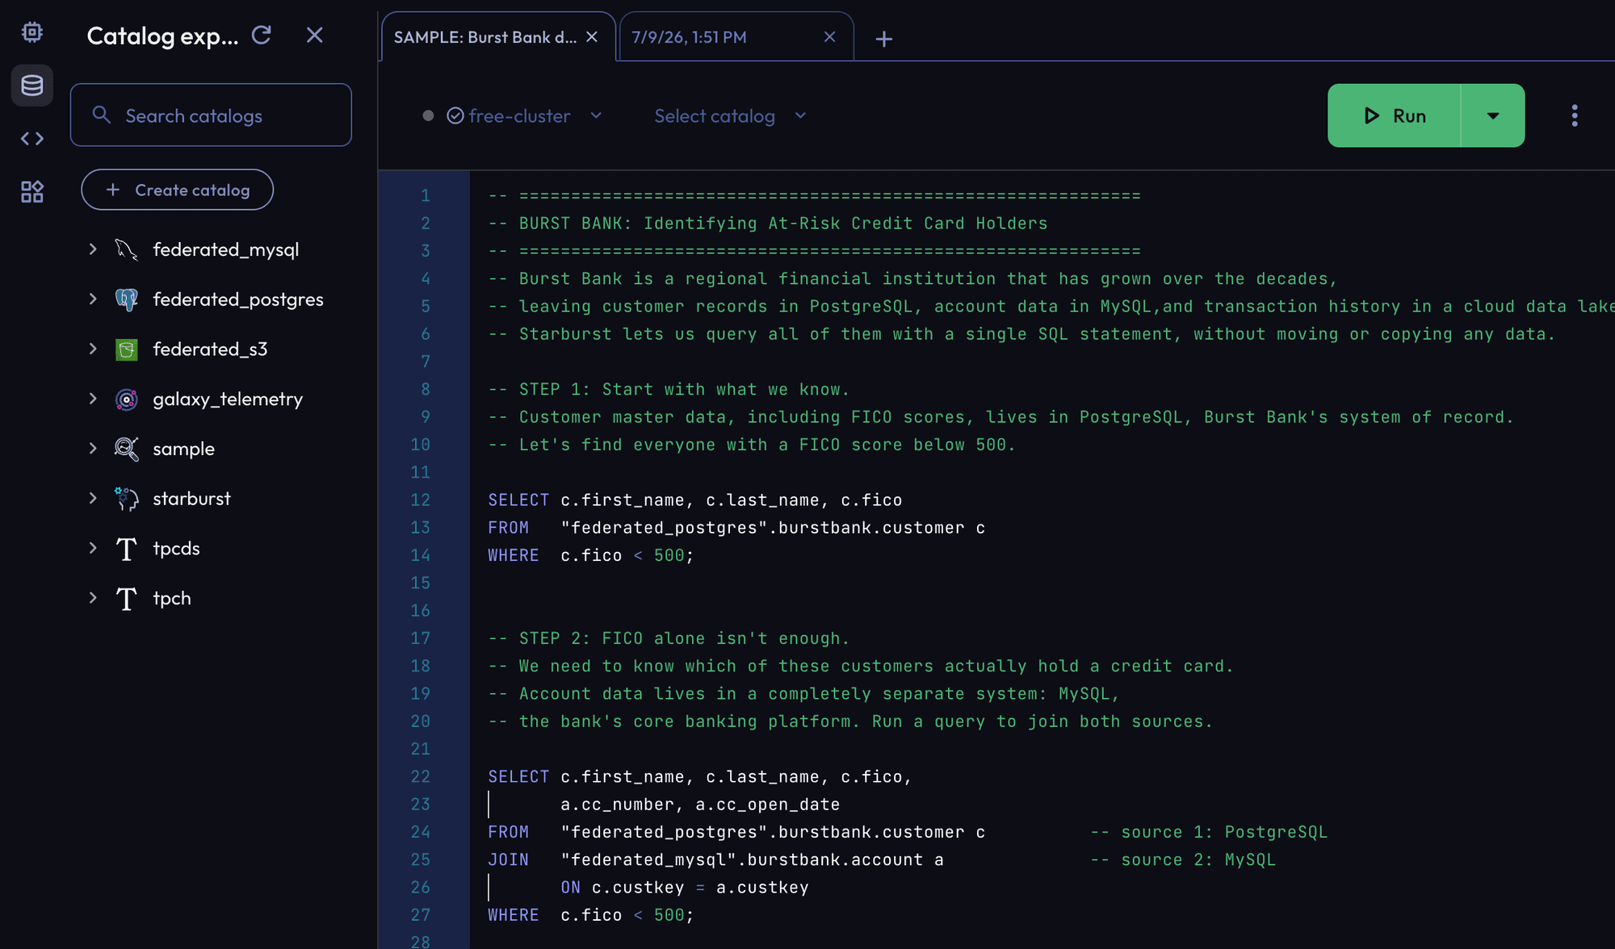Click the federated_s3 bucket icon
1615x949 pixels.
(127, 349)
